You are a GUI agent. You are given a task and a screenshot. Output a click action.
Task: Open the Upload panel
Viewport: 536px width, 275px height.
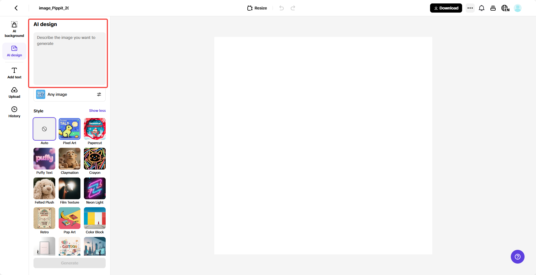pyautogui.click(x=14, y=92)
